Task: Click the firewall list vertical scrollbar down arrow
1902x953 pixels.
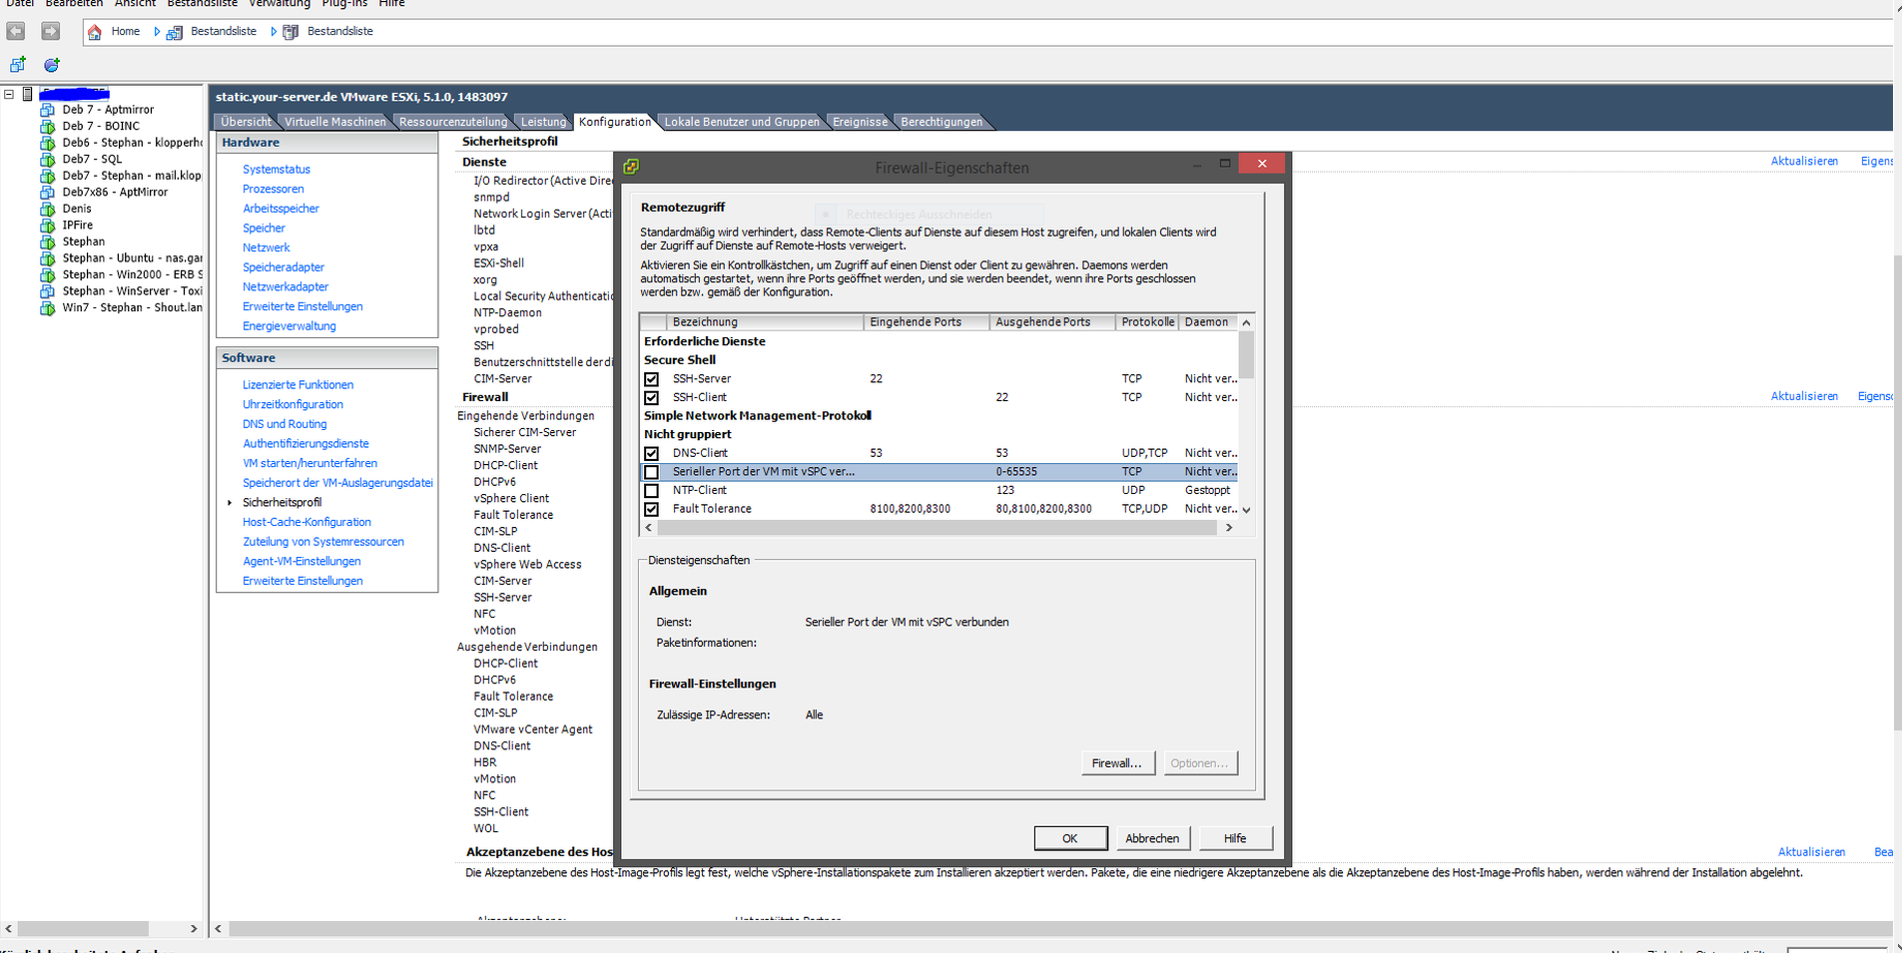Action: (x=1246, y=509)
